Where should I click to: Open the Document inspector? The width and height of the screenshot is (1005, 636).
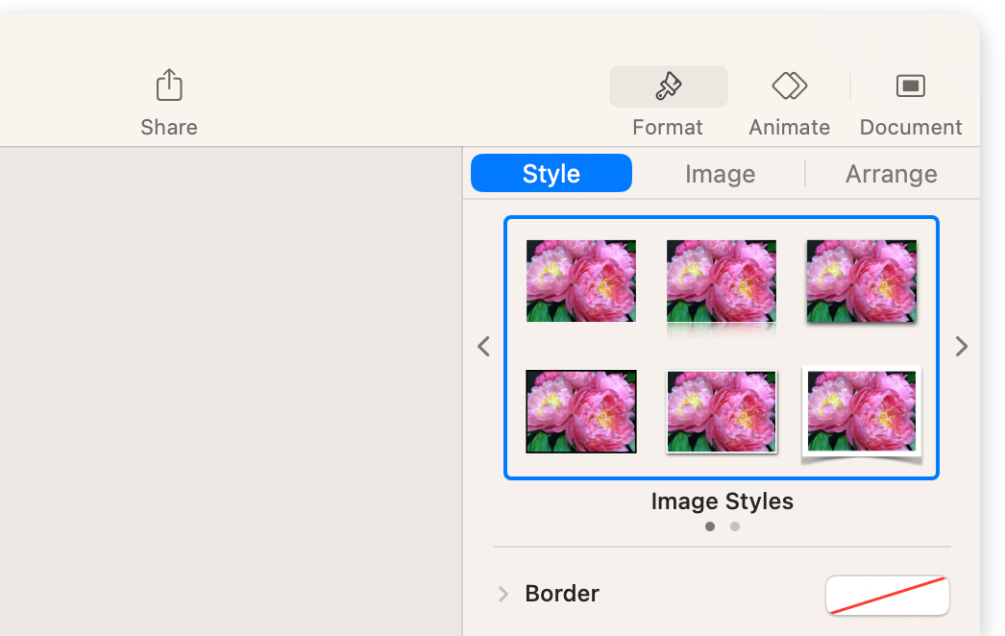pyautogui.click(x=910, y=86)
